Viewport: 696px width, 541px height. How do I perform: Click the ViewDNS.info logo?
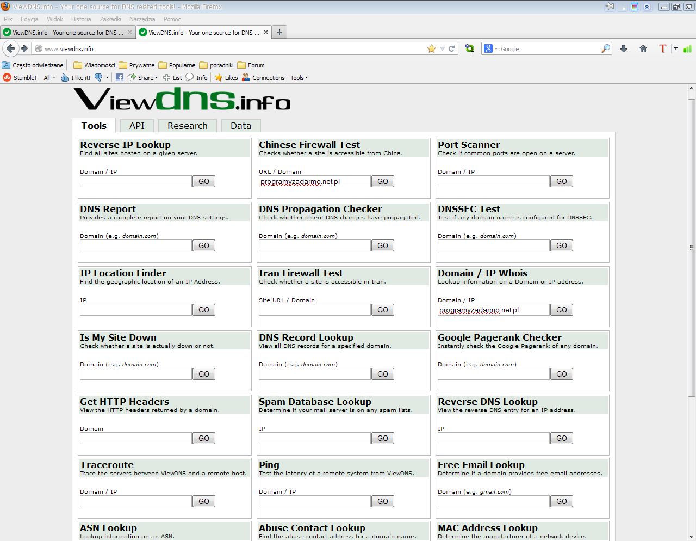coord(182,100)
